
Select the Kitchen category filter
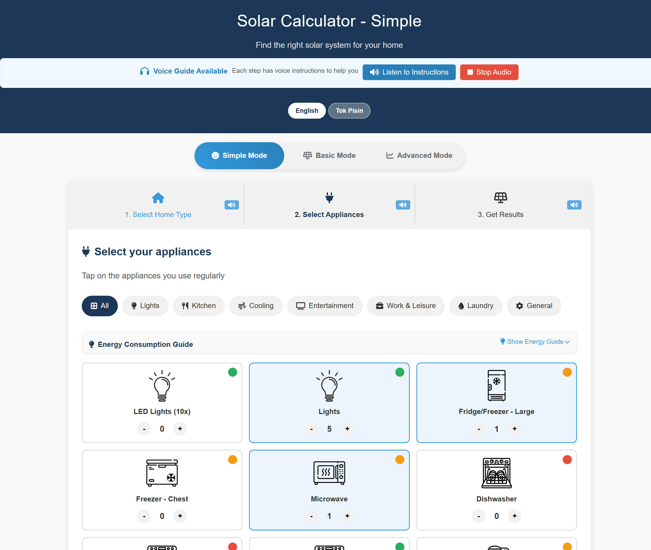click(x=199, y=306)
